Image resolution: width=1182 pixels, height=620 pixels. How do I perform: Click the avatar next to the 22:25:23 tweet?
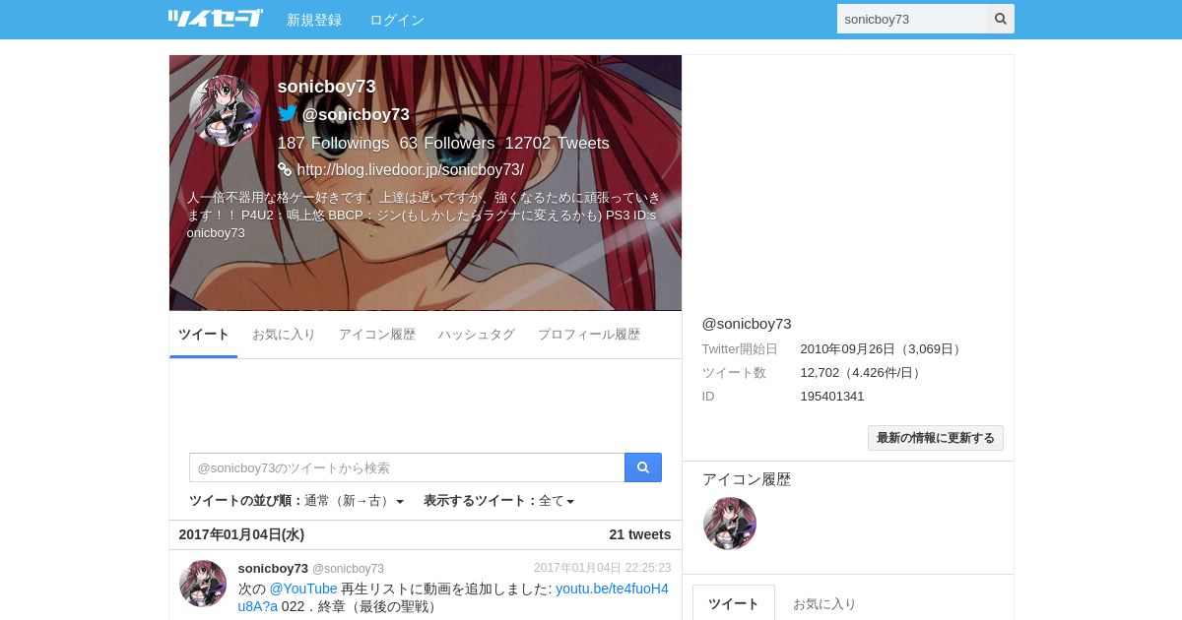click(x=203, y=584)
